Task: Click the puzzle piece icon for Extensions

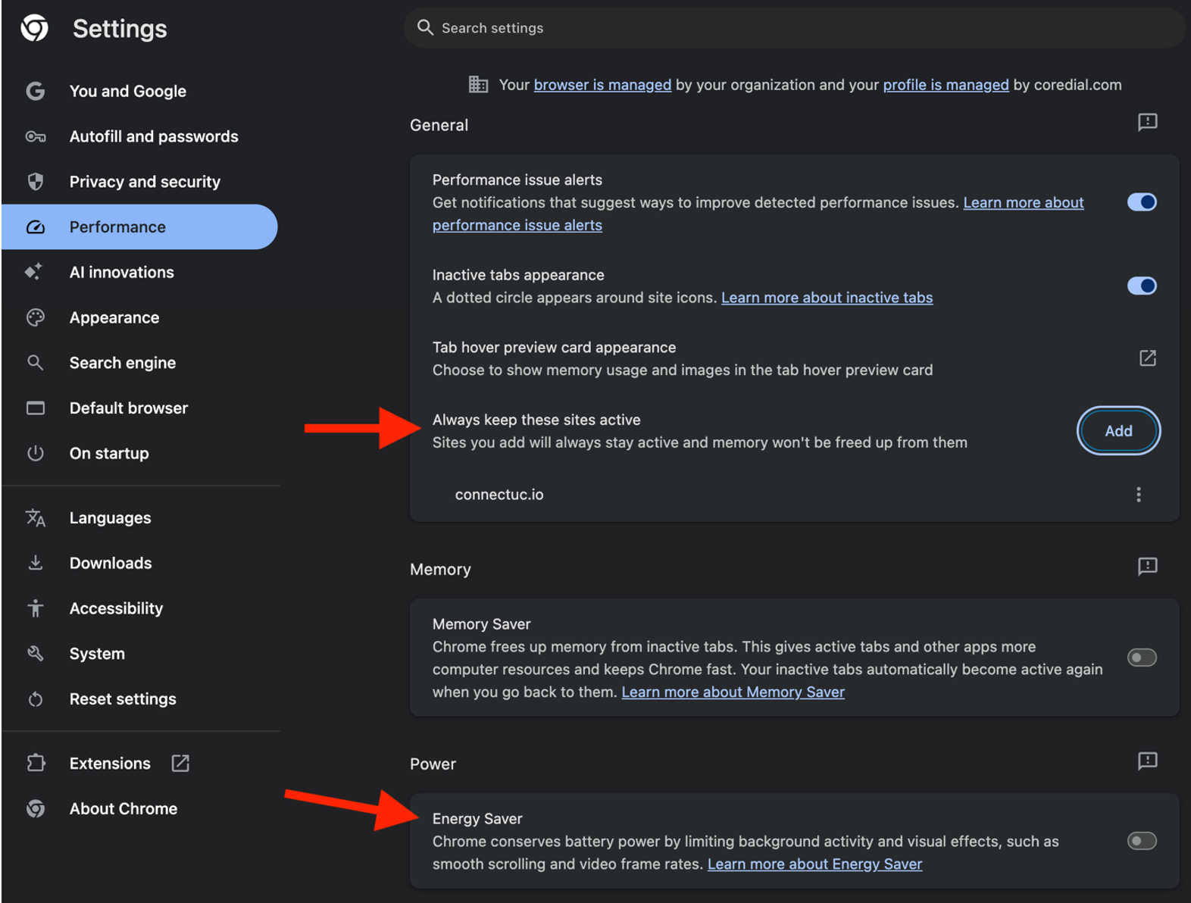Action: (x=36, y=763)
